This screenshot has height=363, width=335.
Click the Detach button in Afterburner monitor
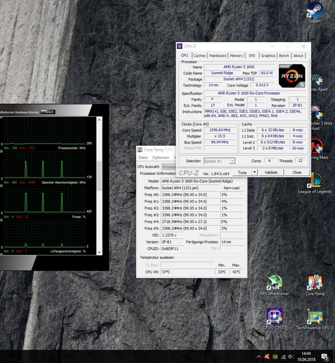[x=48, y=112]
